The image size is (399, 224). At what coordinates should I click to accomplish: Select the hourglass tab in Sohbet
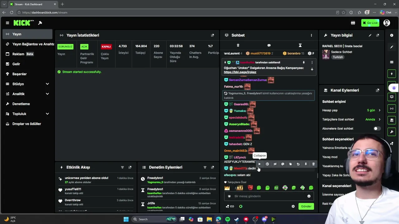[x=300, y=45]
